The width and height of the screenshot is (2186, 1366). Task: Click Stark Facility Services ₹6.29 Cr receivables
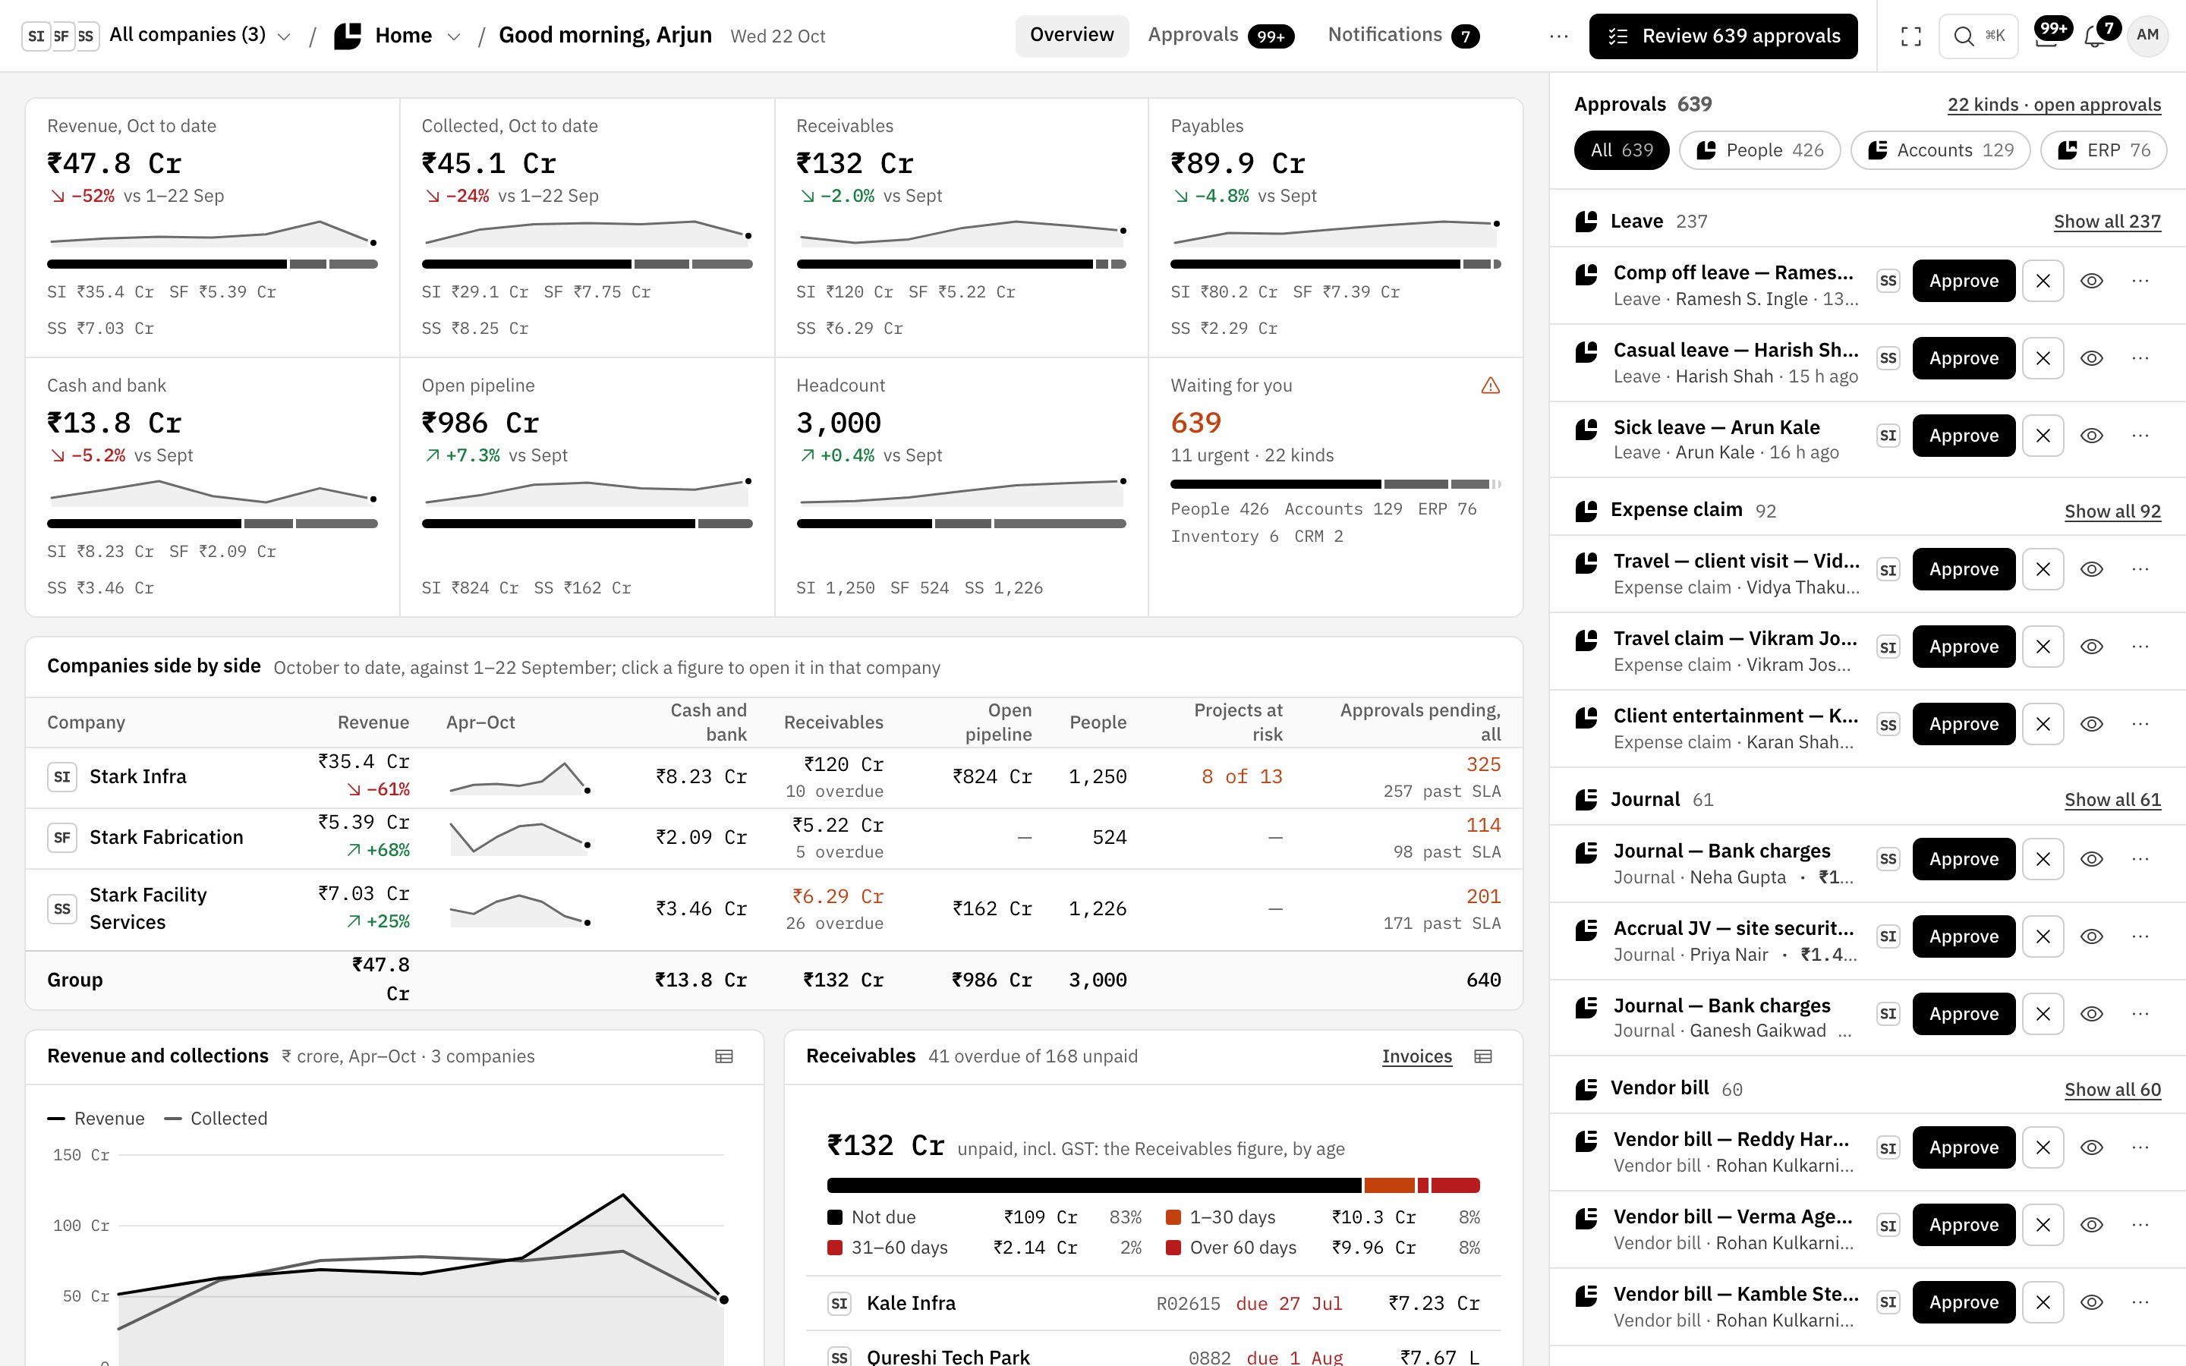[x=837, y=896]
